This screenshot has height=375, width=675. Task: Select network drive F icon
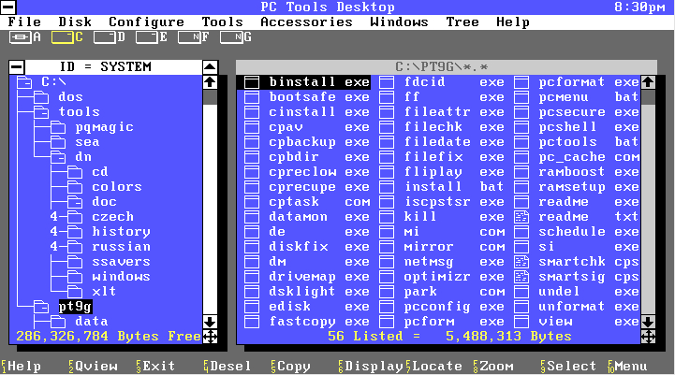tap(189, 37)
